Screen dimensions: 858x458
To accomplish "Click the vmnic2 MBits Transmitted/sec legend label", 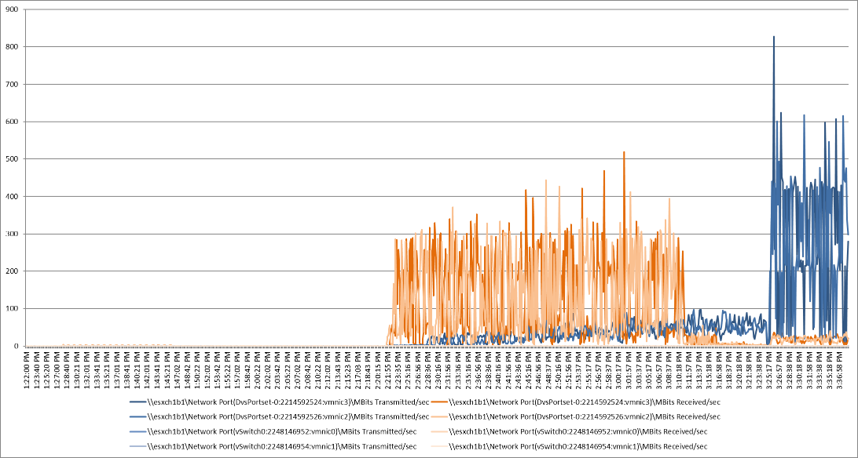I will tap(288, 416).
